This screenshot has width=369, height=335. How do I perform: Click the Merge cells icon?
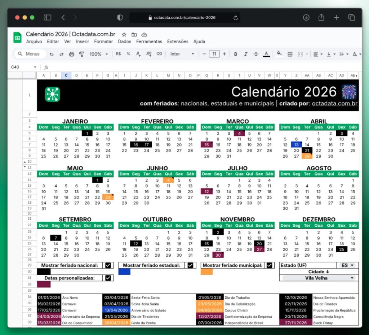click(x=300, y=54)
